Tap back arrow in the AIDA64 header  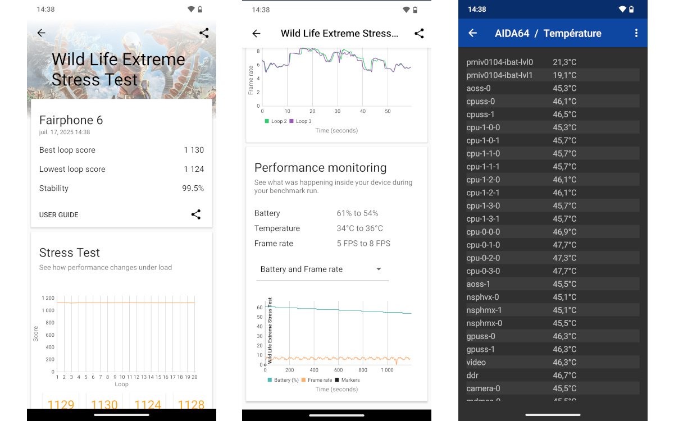click(x=472, y=33)
